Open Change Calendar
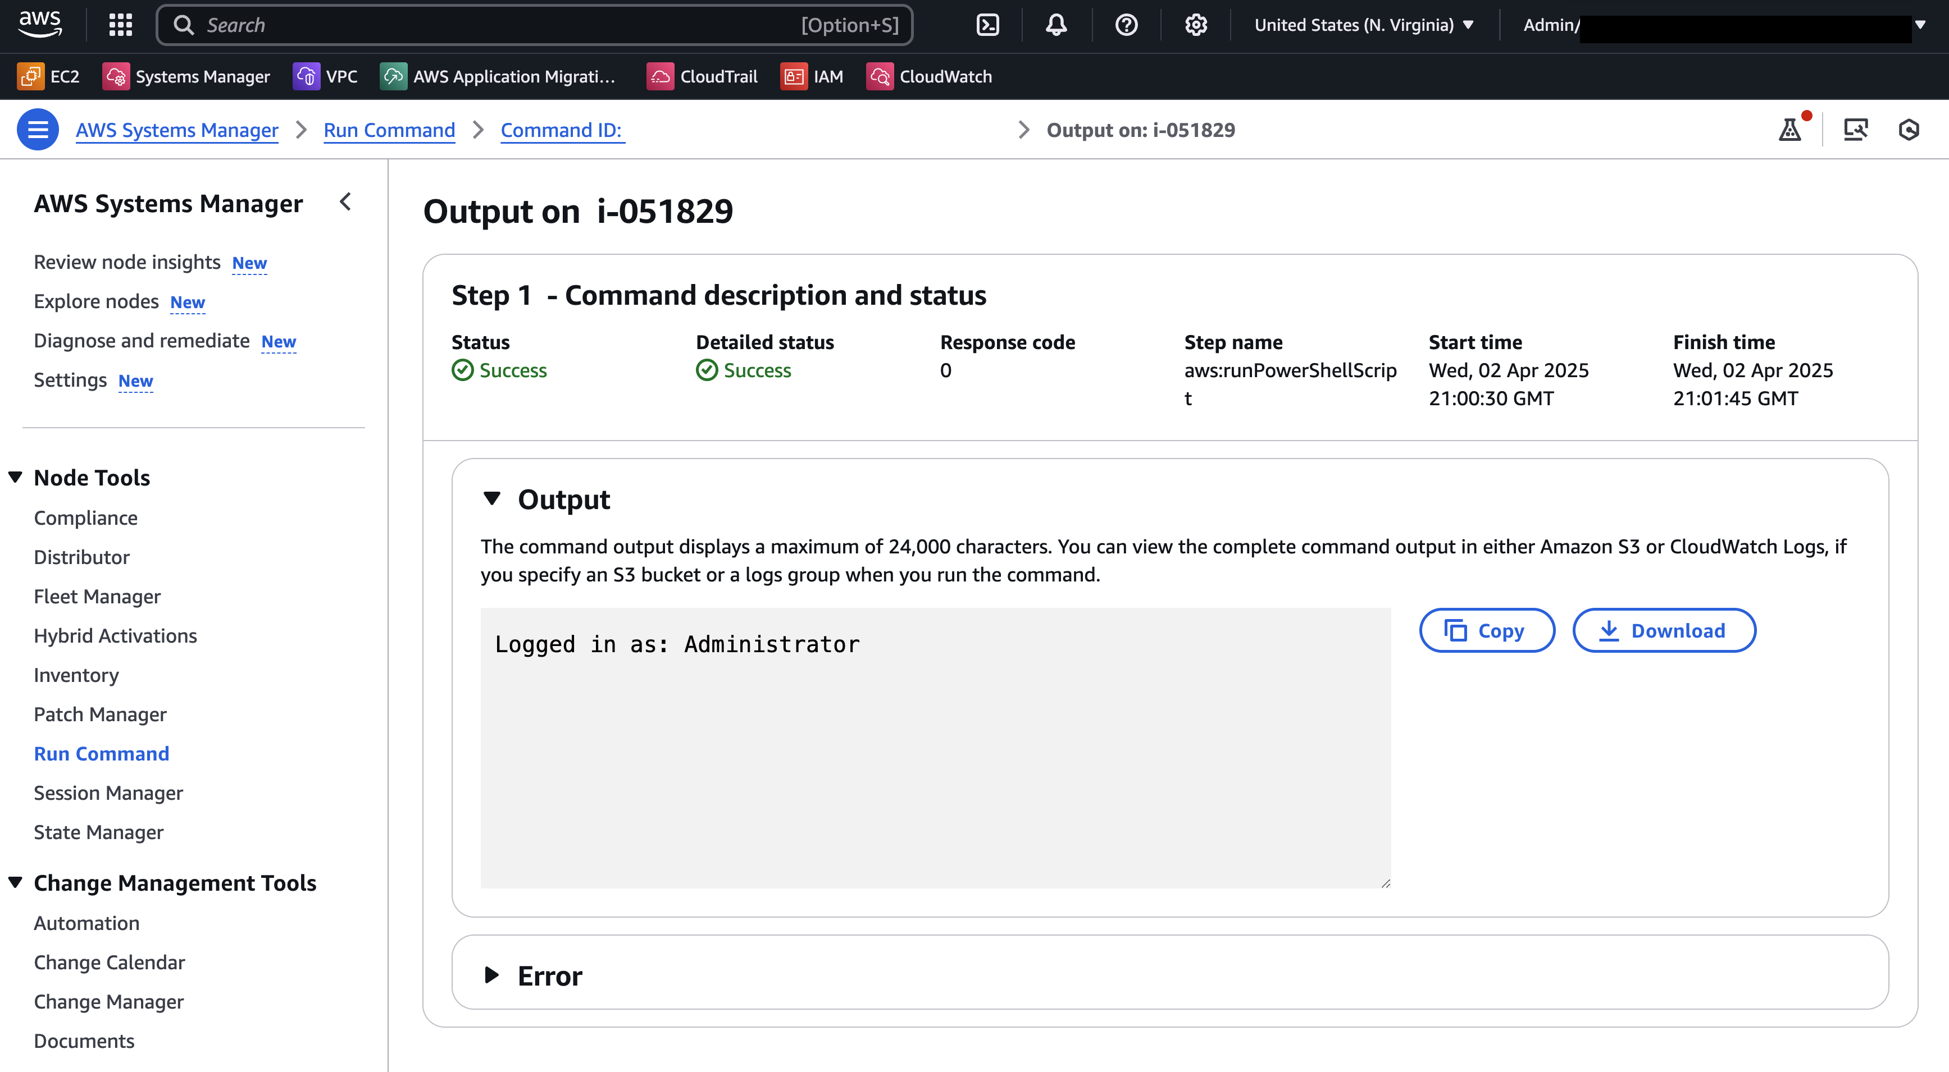The width and height of the screenshot is (1949, 1072). coord(109,963)
